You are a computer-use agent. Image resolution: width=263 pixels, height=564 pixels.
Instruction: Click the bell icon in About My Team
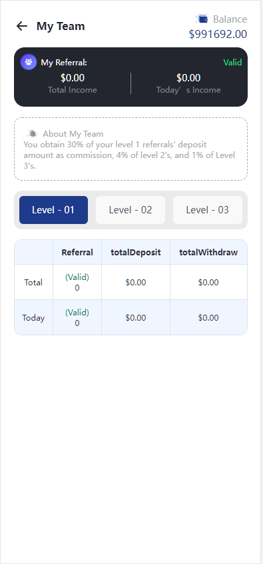tap(33, 133)
